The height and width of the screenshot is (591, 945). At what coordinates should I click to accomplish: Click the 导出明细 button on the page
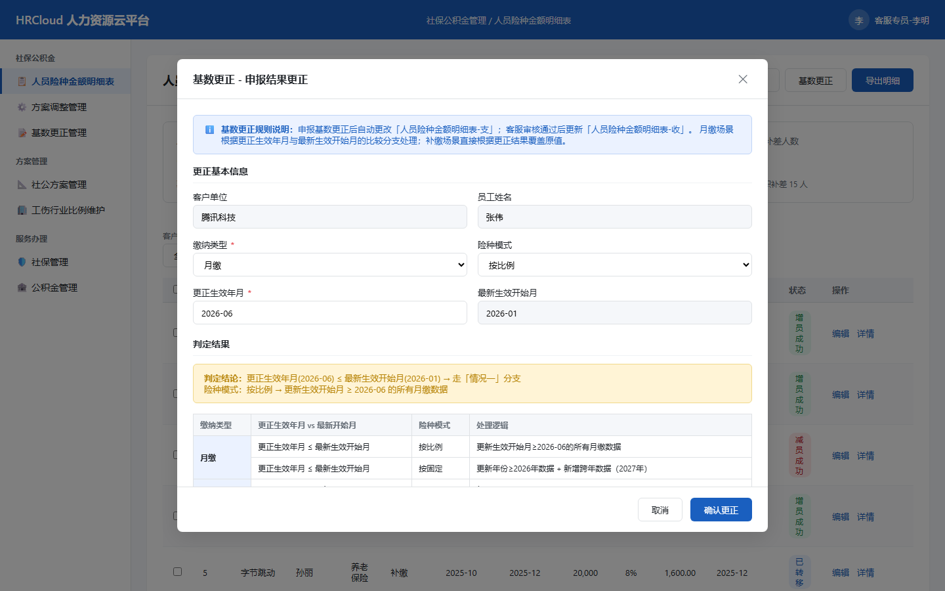coord(883,80)
